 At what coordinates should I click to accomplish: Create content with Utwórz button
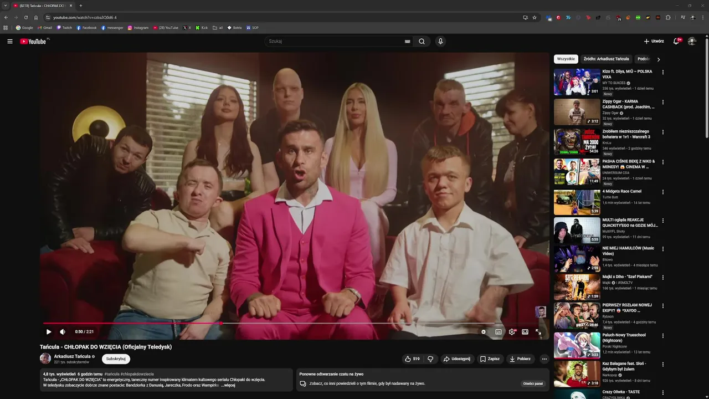click(654, 41)
